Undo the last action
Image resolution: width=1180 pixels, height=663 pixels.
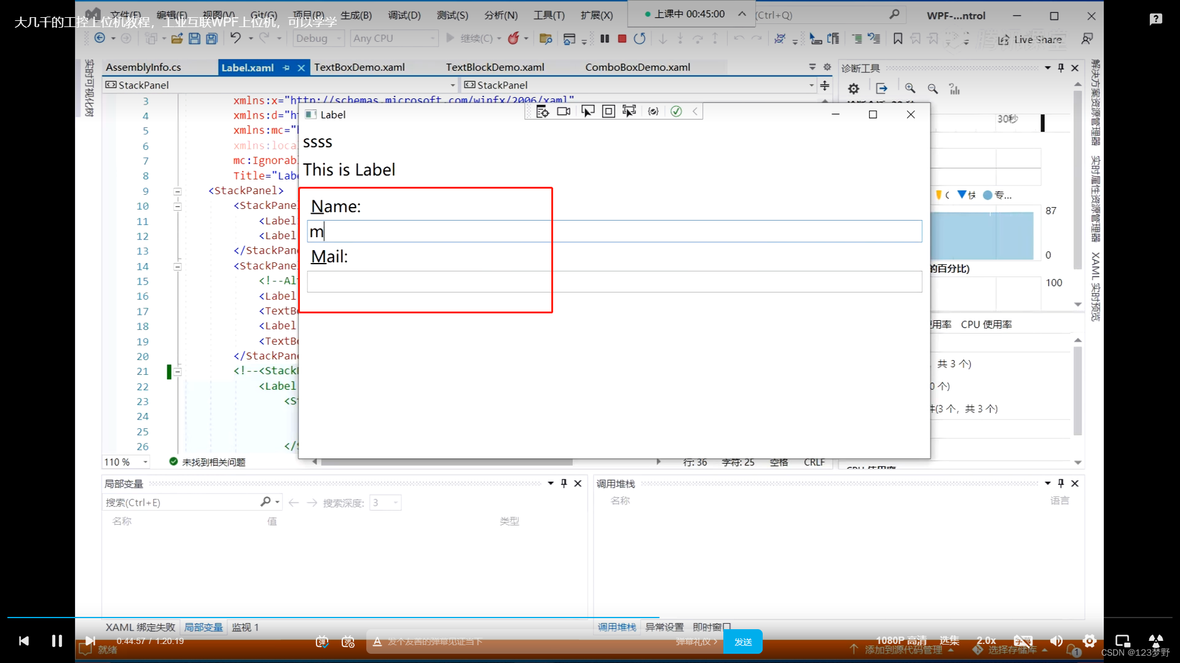click(x=235, y=38)
